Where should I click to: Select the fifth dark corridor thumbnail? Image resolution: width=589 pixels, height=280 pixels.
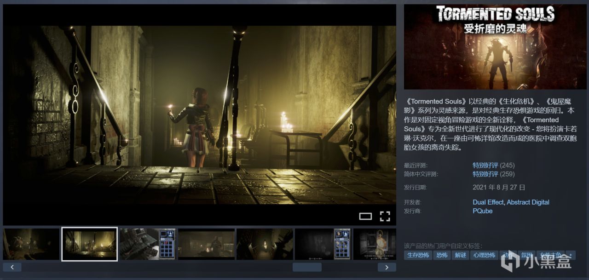click(265, 244)
